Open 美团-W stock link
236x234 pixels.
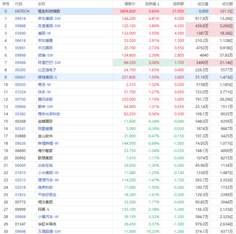click(x=44, y=33)
